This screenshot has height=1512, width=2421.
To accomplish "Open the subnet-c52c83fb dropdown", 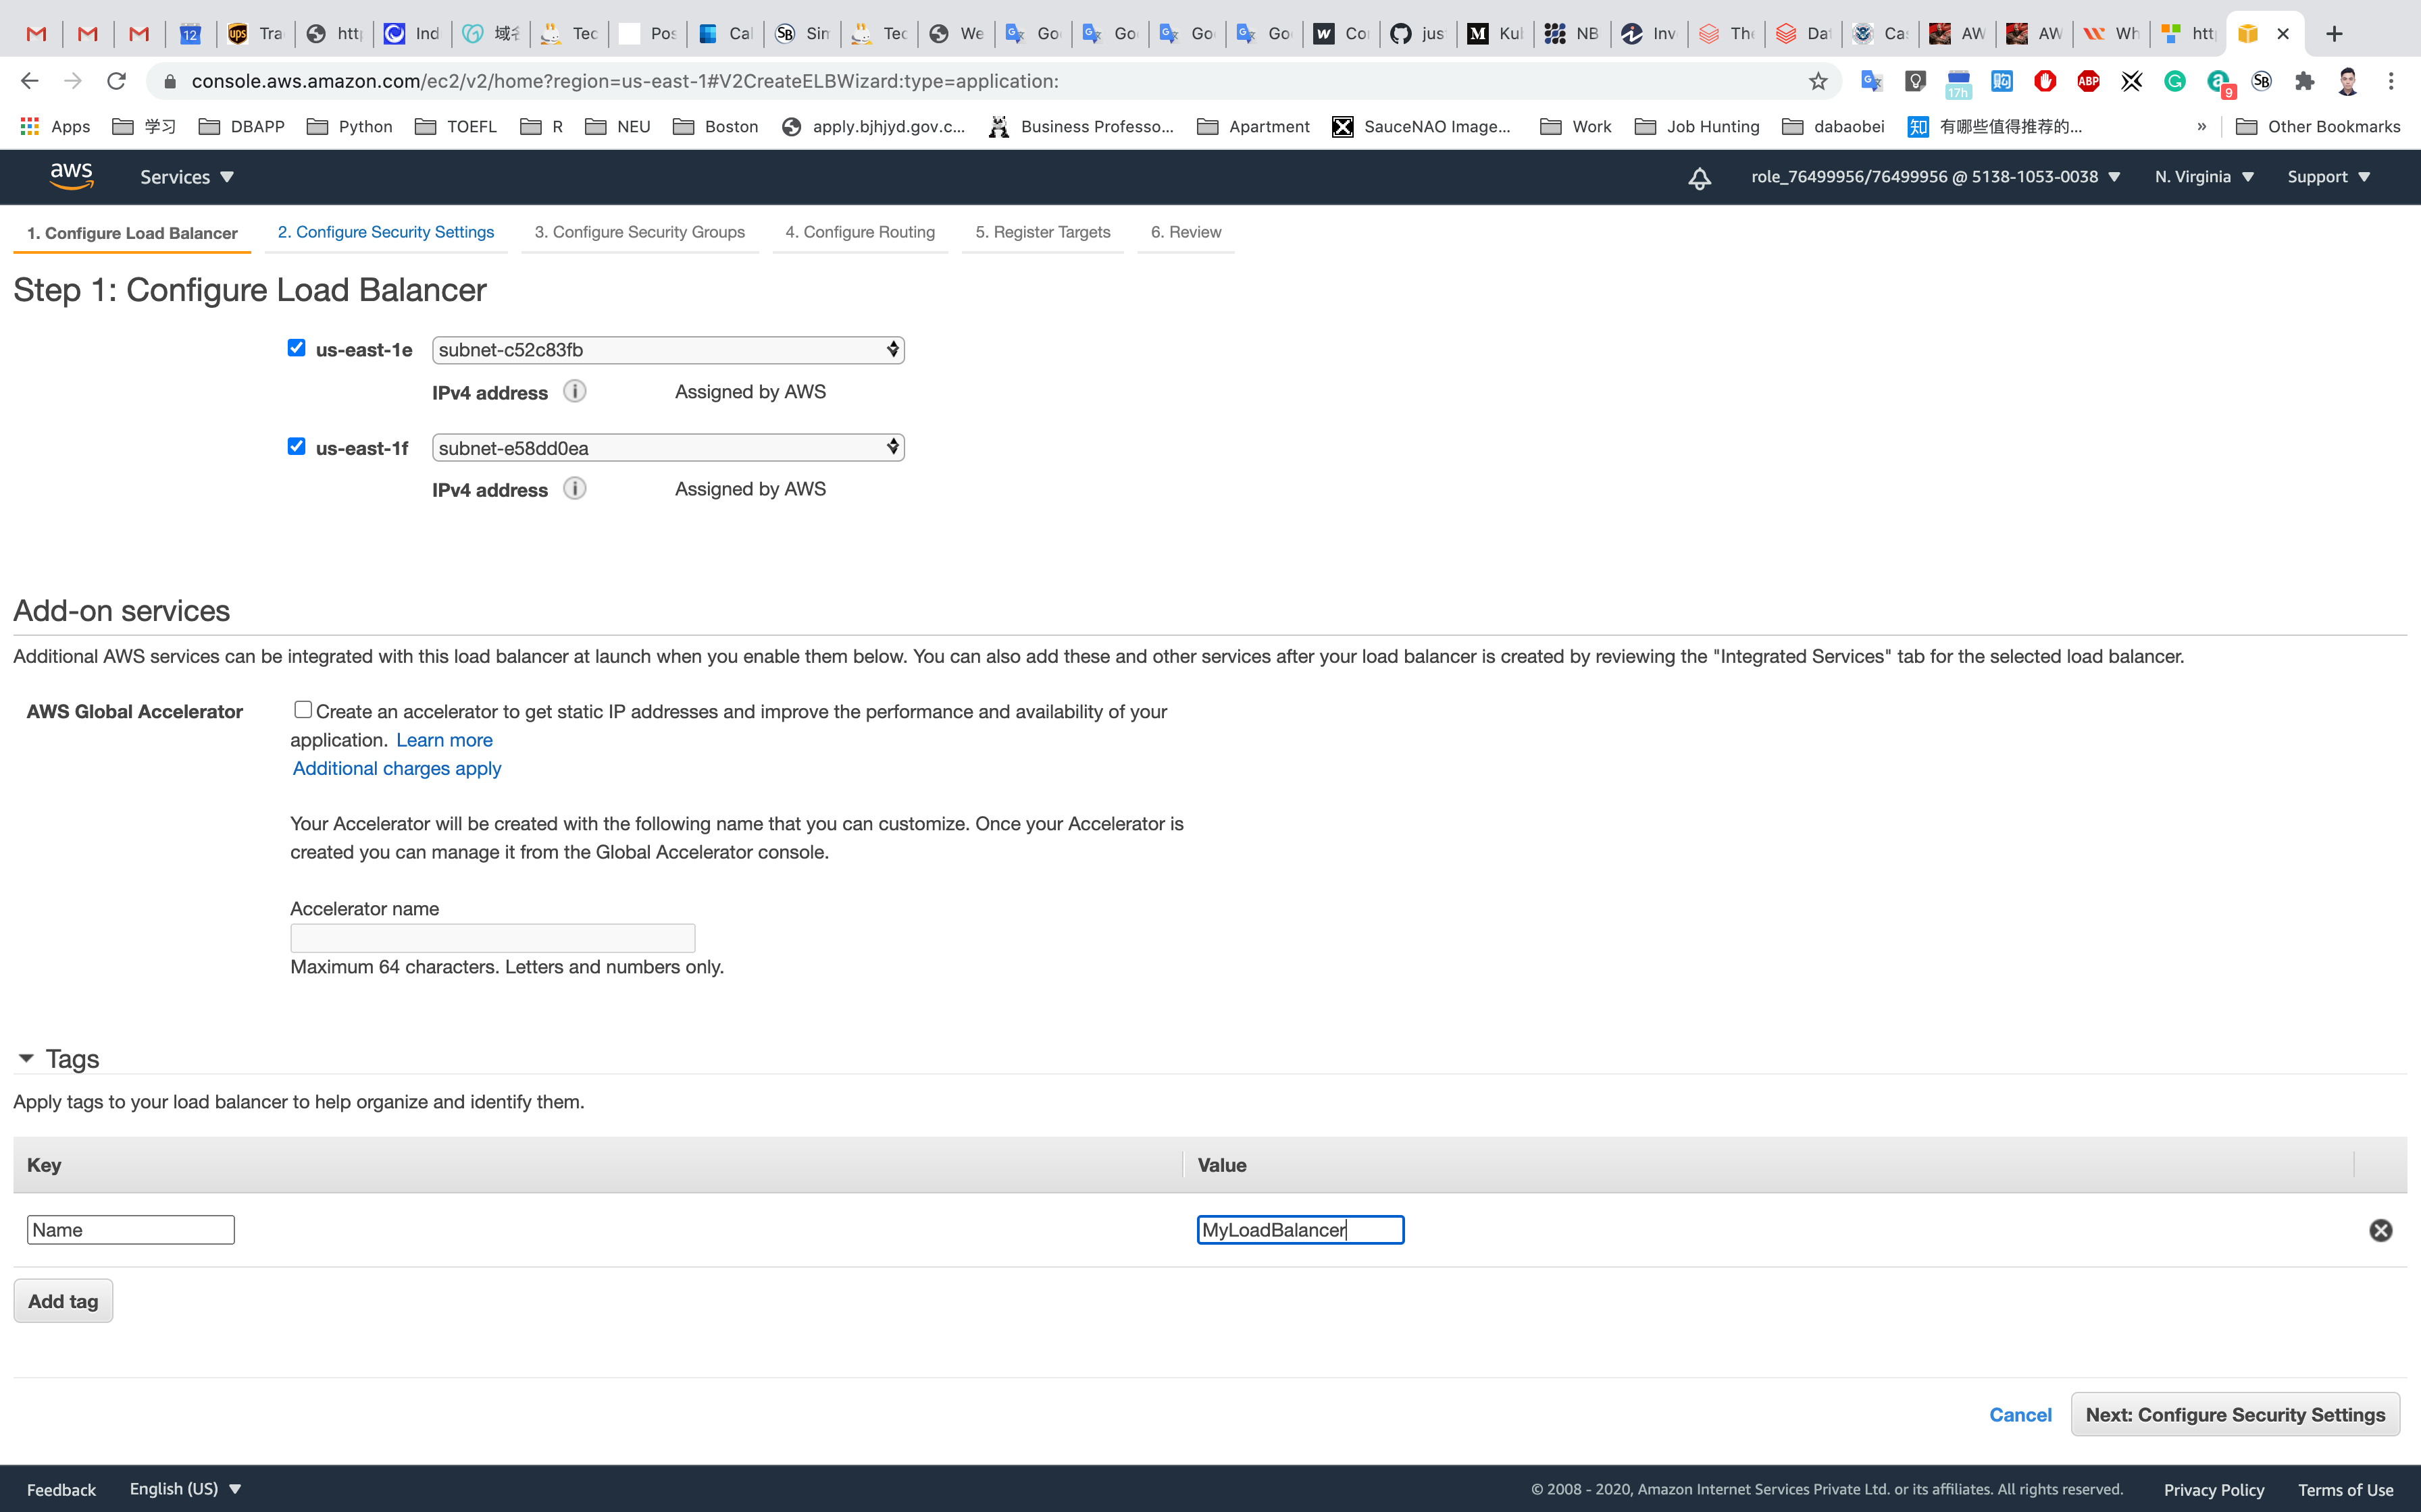I will [x=667, y=350].
